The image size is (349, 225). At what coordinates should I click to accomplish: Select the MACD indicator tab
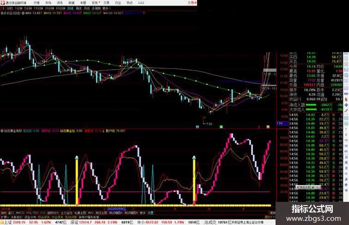pyautogui.click(x=20, y=213)
